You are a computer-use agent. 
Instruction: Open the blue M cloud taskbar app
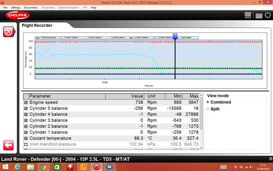[x=109, y=167]
